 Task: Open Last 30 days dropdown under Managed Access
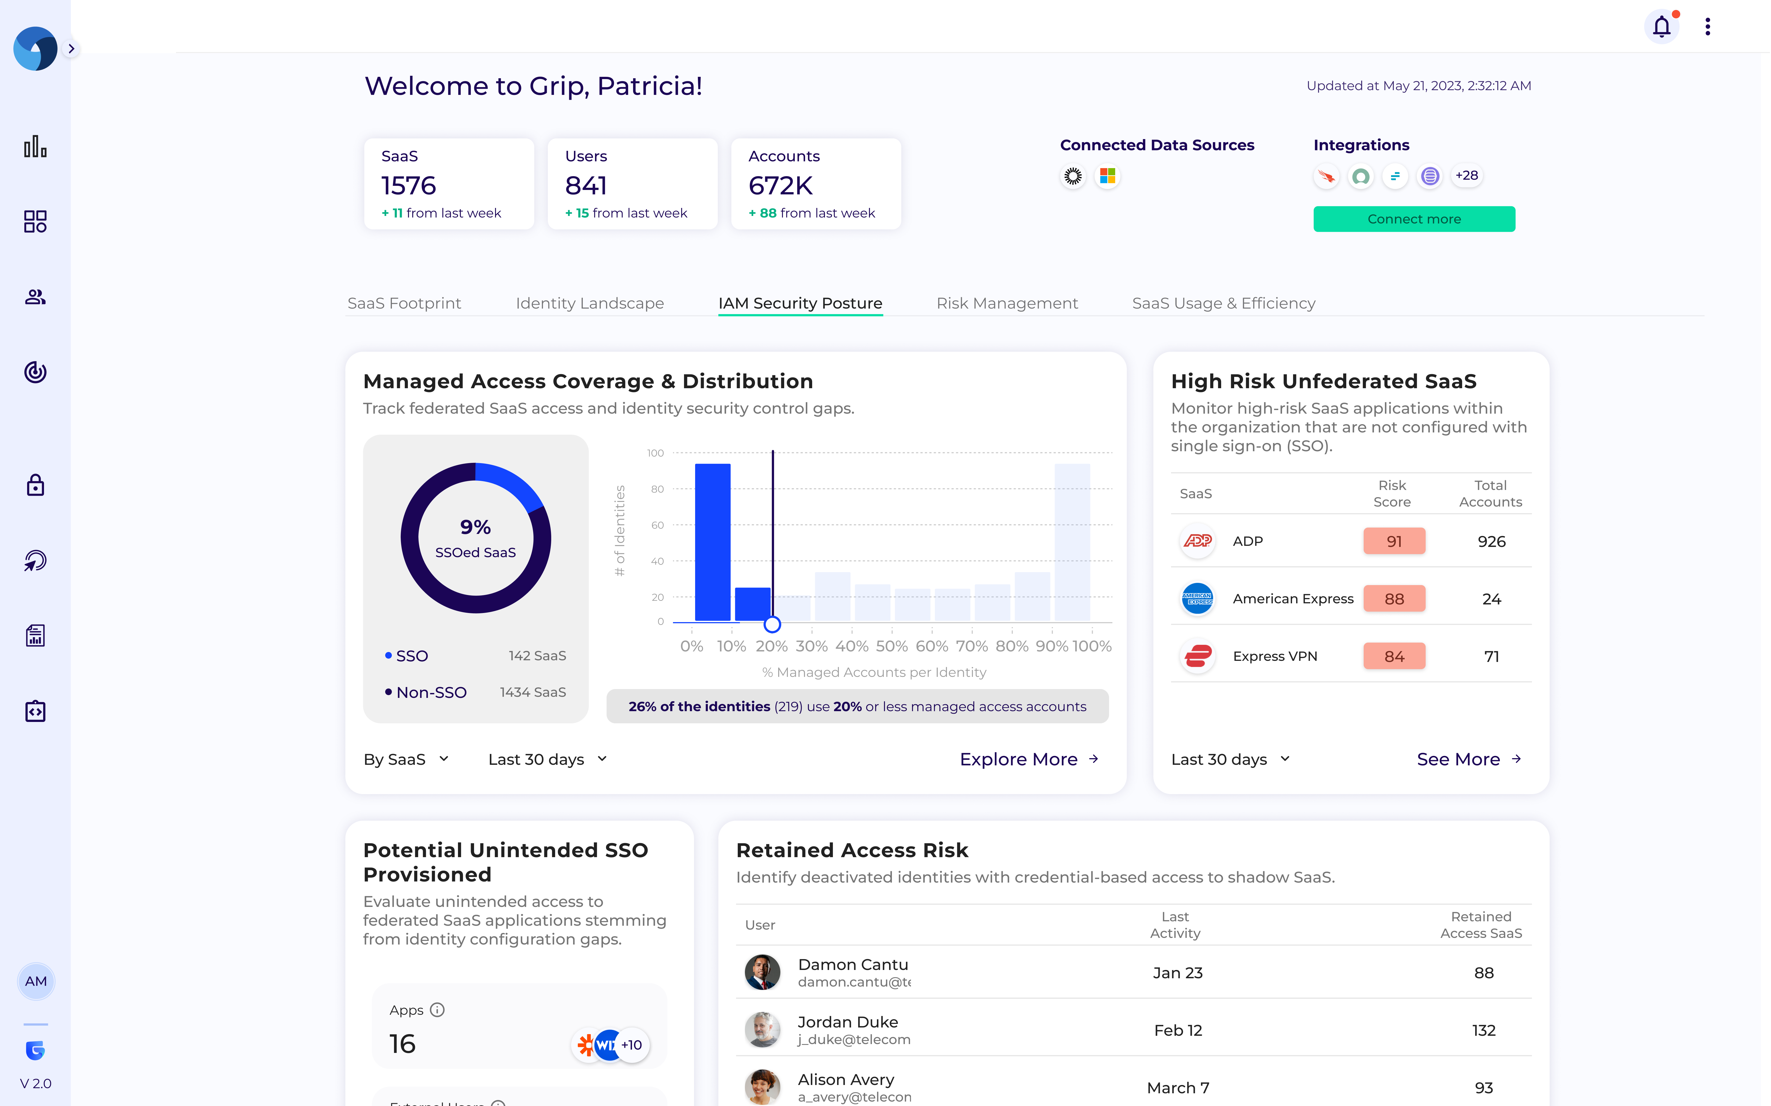547,759
